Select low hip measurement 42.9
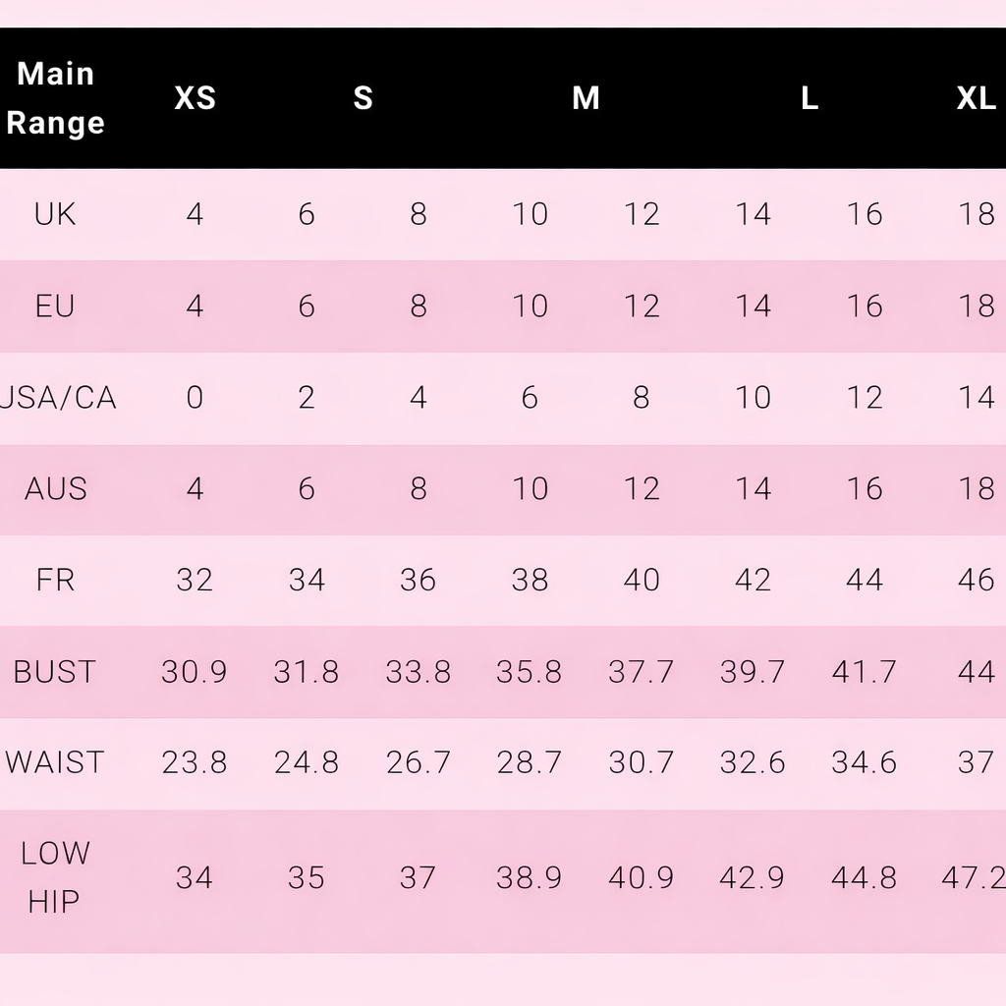Screen dimensions: 1006x1006 pos(753,877)
